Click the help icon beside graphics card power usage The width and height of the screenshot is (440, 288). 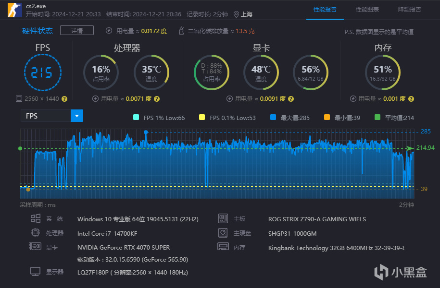(x=290, y=99)
